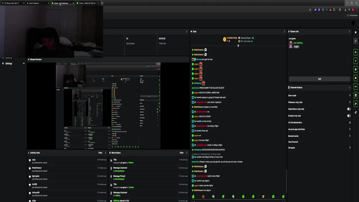Image resolution: width=359 pixels, height=202 pixels.
Task: Toggle Subscribers-only chat switch
Action: pos(349,109)
